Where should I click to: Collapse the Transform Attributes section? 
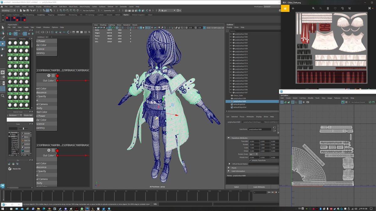pos(239,138)
